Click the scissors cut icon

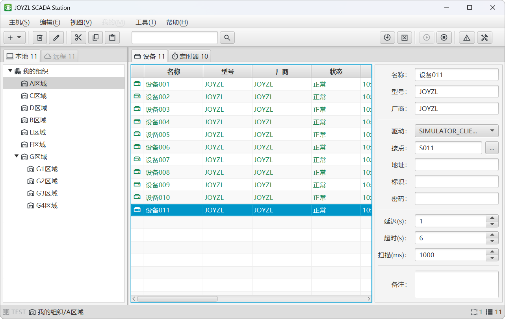[x=78, y=38]
